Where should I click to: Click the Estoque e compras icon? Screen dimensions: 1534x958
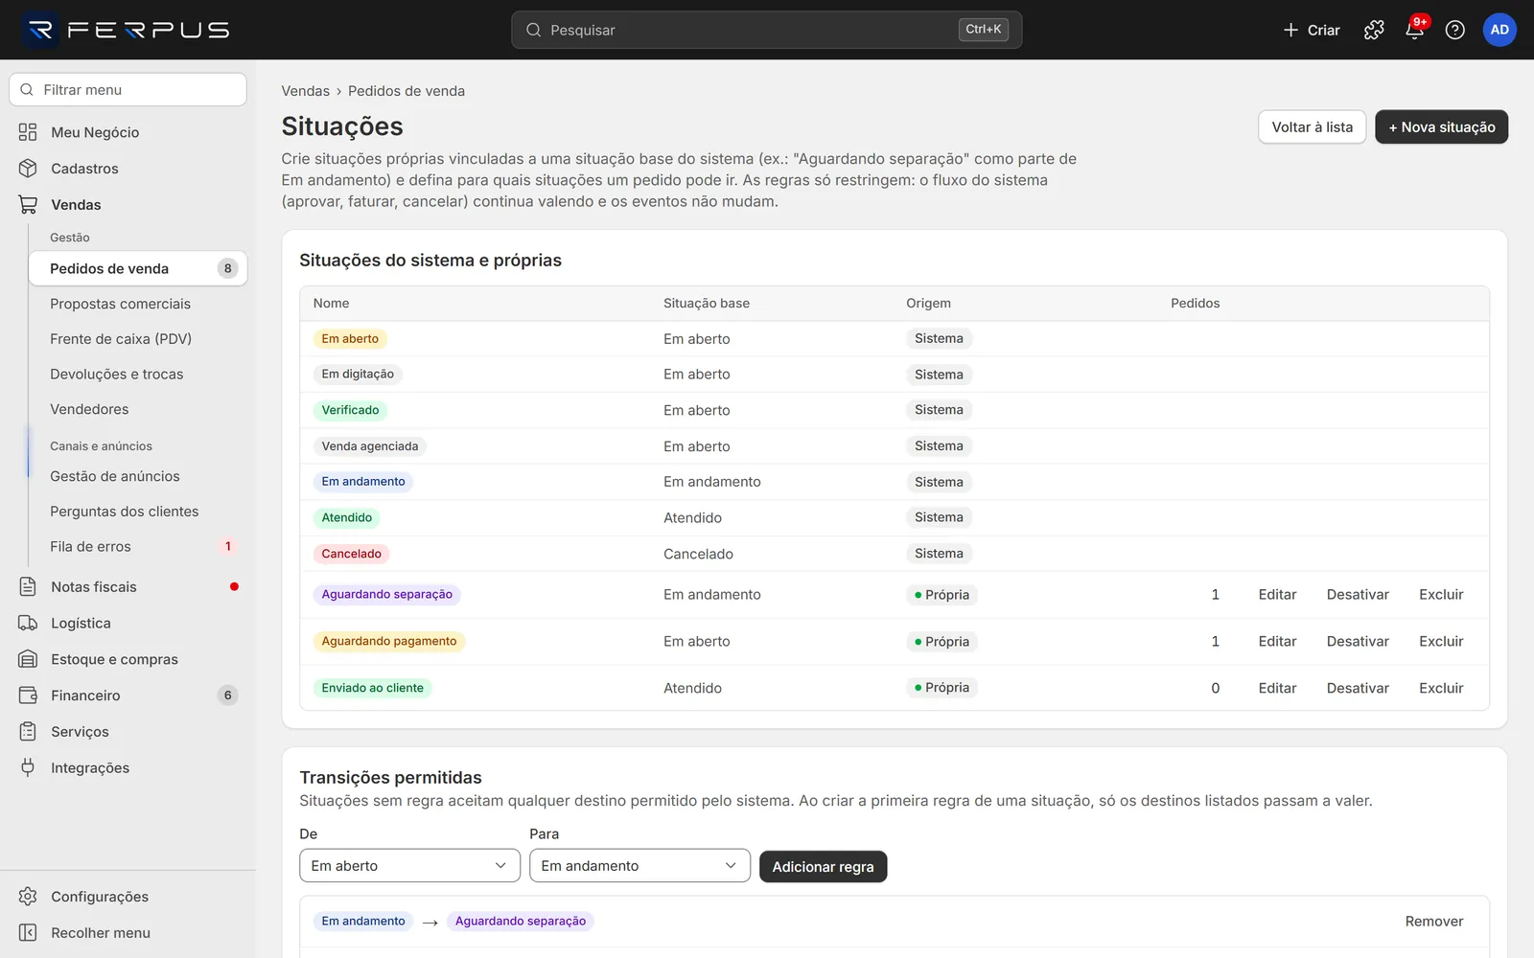pos(28,659)
